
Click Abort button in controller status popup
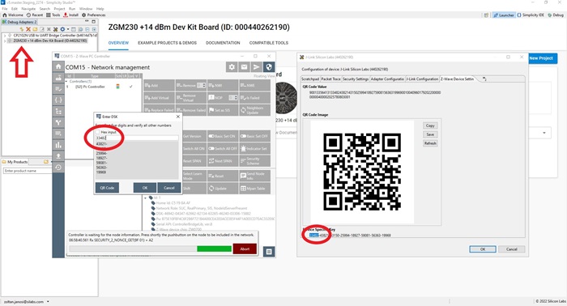[245, 249]
